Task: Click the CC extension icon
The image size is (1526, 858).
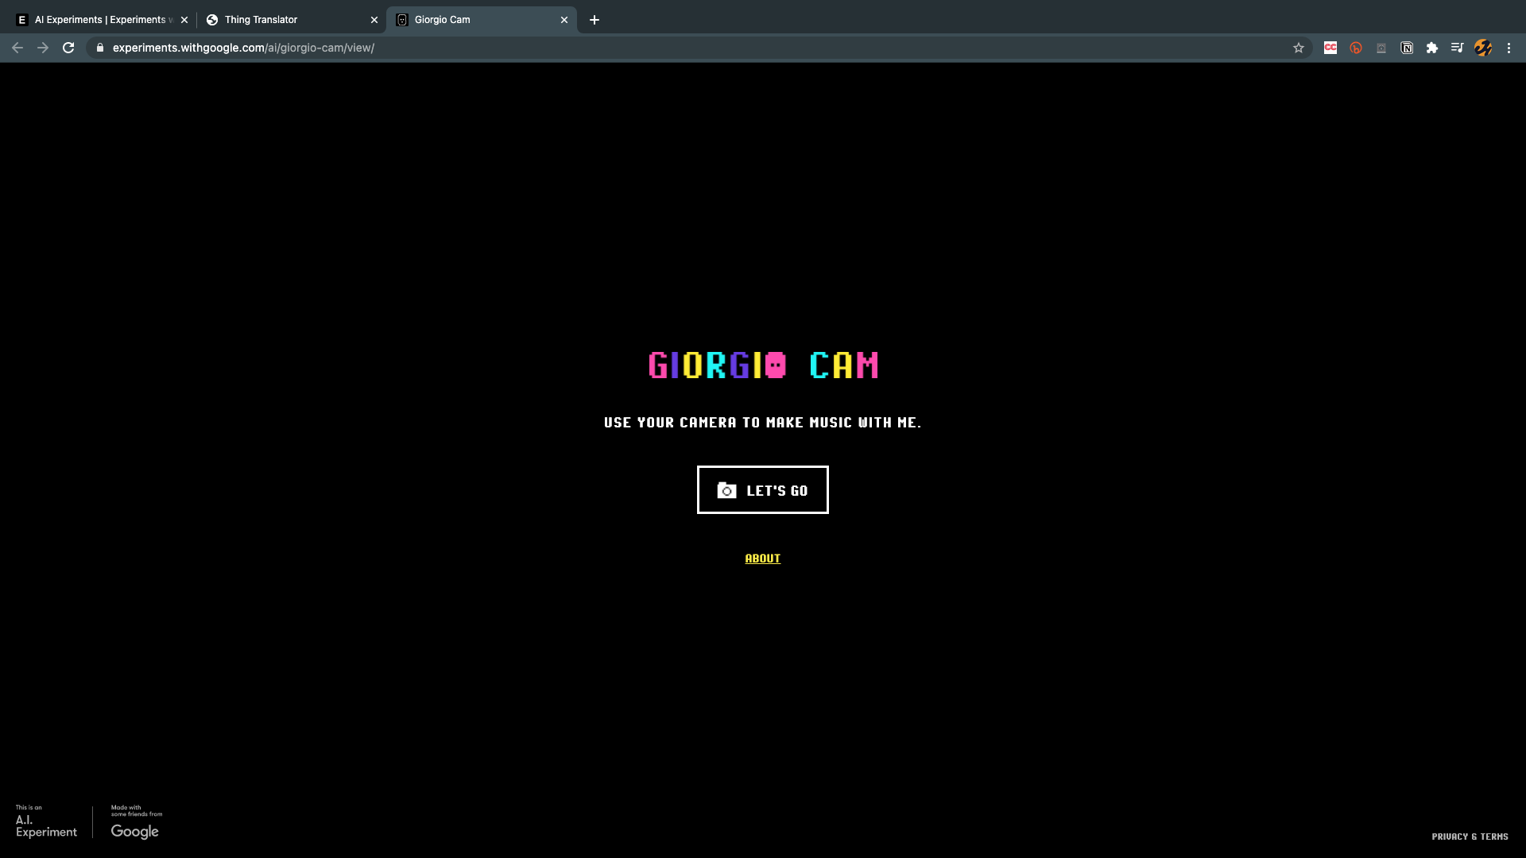Action: [x=1330, y=48]
